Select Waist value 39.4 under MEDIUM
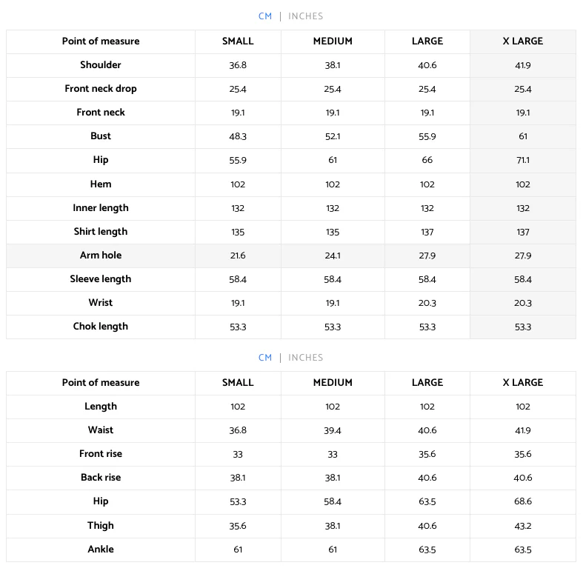 pyautogui.click(x=333, y=430)
